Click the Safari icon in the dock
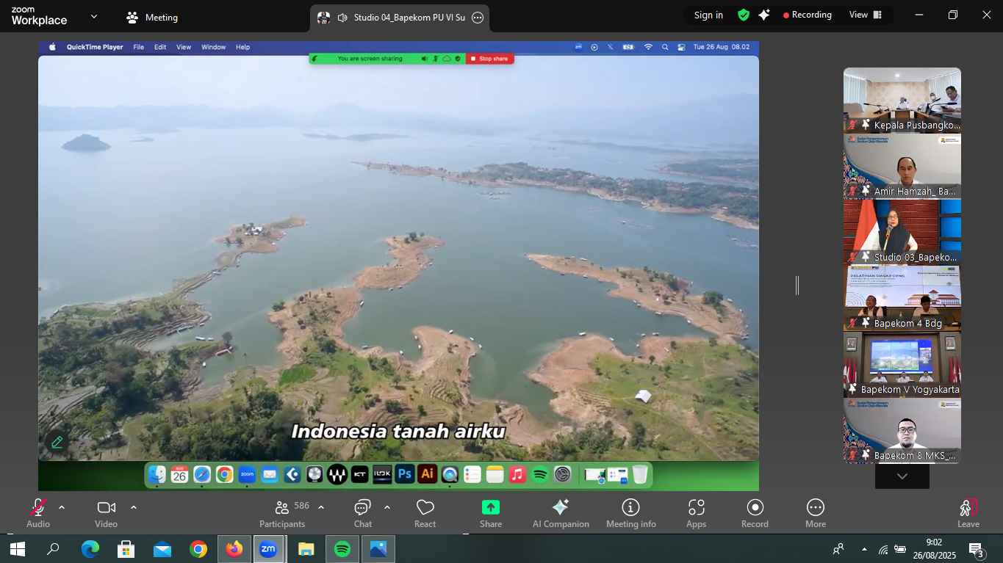This screenshot has width=1003, height=563. tap(202, 474)
